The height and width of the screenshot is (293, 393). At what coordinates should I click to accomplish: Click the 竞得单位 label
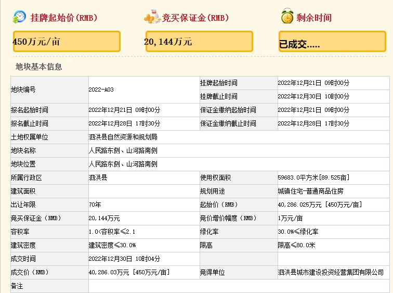point(212,272)
